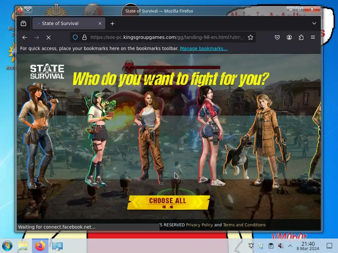Expand the hidden tray icons arrow

tap(290, 246)
